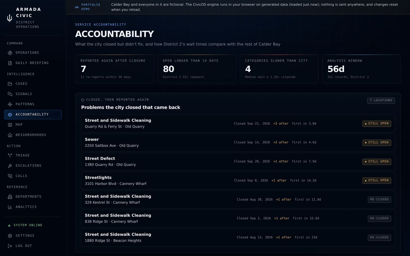Click the Cases folder icon

(x=10, y=84)
